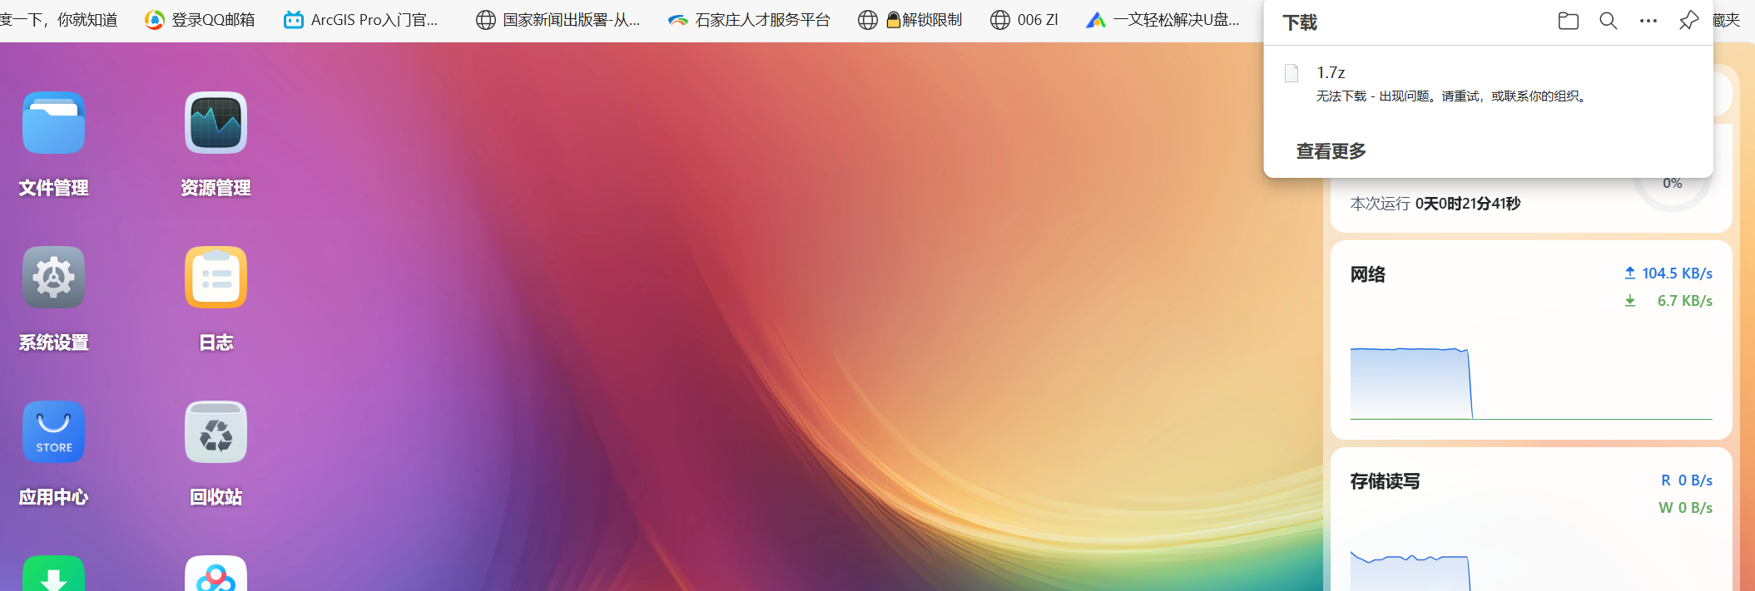Open 度一下，你就知道 Baidu bookmark
The image size is (1755, 591).
(x=58, y=20)
